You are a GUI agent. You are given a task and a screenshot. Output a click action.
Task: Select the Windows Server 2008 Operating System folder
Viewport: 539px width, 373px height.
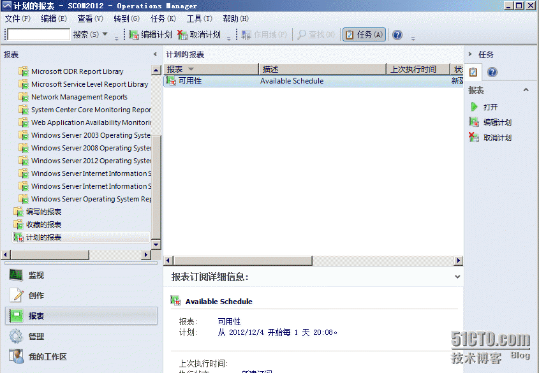[91, 148]
